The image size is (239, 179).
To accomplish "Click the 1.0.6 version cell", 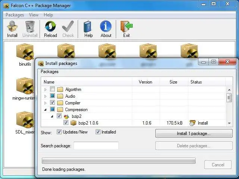I will [x=147, y=123].
